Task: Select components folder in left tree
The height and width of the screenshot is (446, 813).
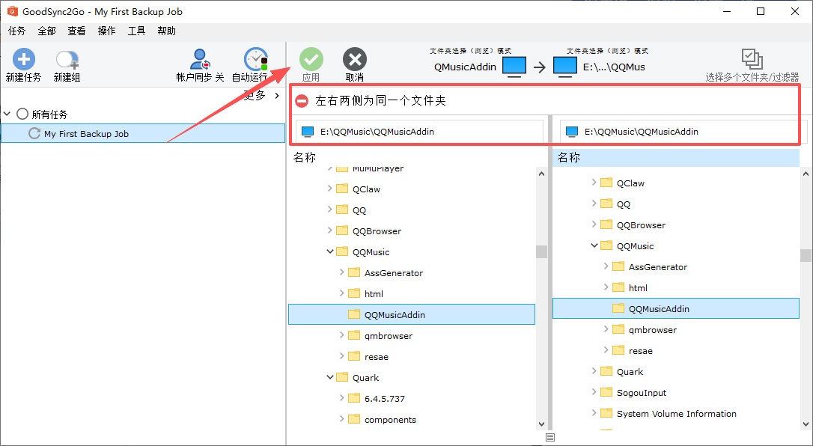Action: 390,420
